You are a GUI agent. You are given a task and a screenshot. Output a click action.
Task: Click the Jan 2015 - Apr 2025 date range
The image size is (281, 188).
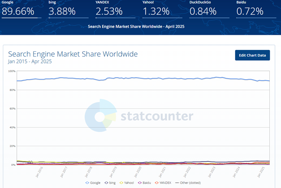pyautogui.click(x=30, y=61)
